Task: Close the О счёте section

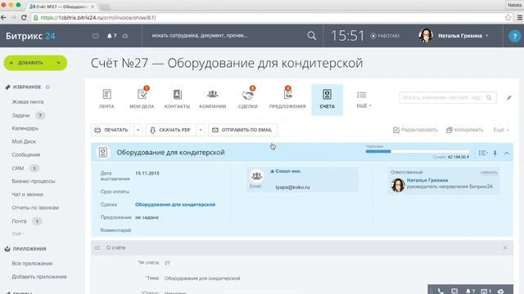Action: pyautogui.click(x=505, y=247)
